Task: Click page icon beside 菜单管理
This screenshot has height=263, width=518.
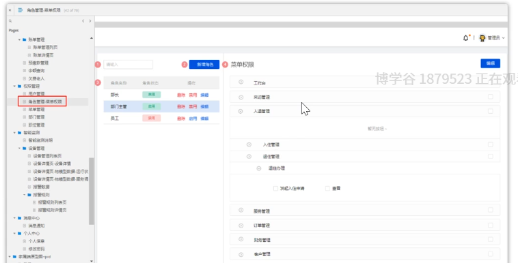Action: (x=25, y=110)
